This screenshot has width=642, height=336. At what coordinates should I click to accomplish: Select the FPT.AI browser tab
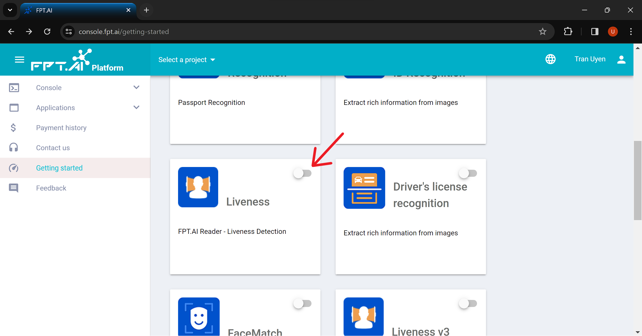pyautogui.click(x=78, y=10)
